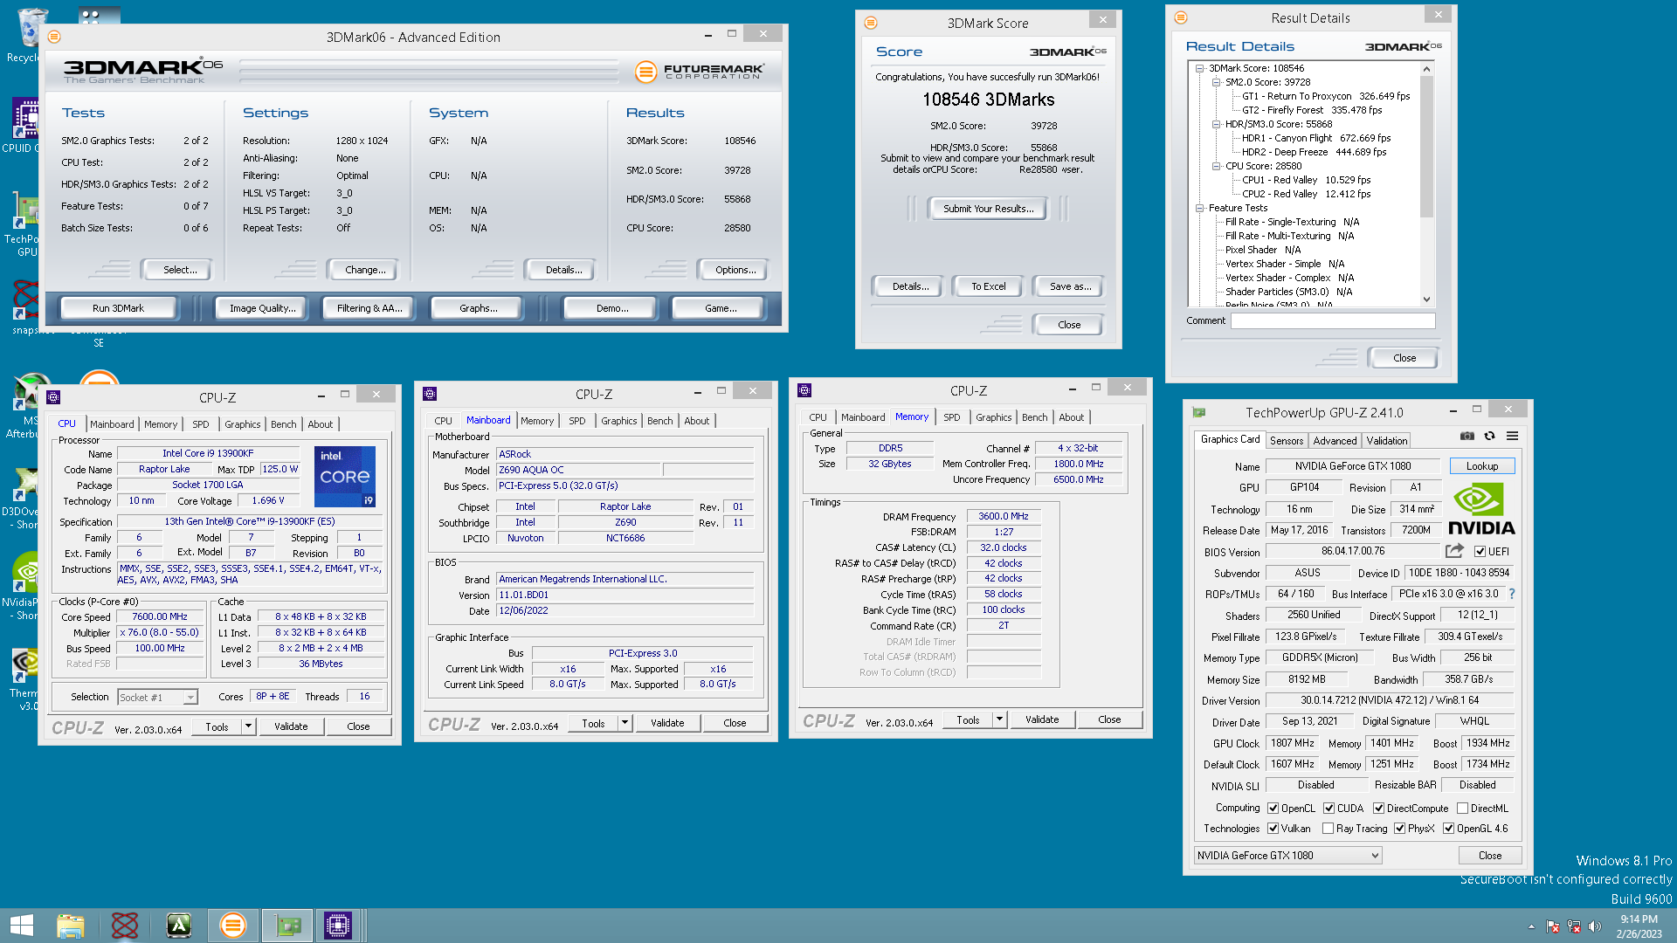Click the Intel Core i9 logo in CPU-Z
1677x943 pixels.
(344, 477)
